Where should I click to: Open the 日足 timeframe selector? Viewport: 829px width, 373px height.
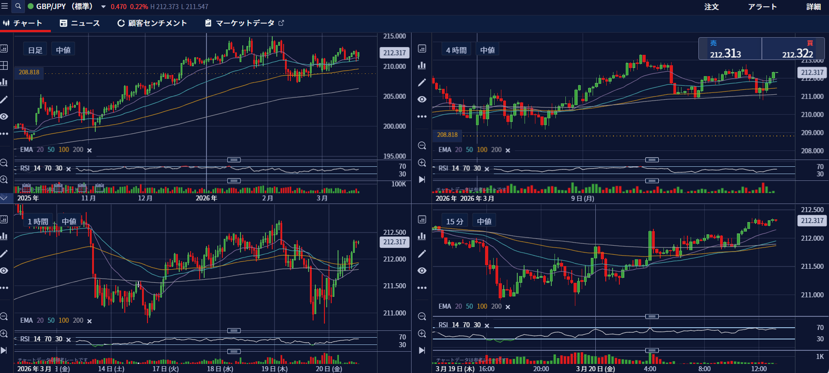(x=35, y=50)
